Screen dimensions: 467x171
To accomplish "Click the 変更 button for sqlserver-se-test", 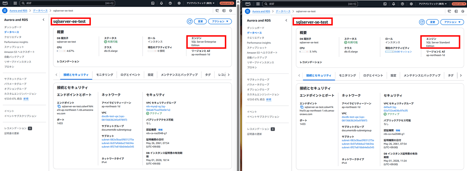I will [x=432, y=22].
